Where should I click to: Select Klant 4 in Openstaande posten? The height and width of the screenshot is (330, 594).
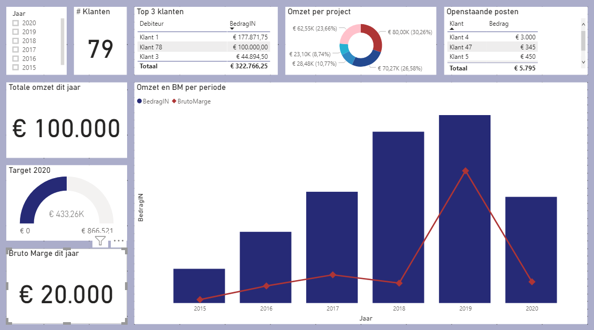tap(493, 37)
